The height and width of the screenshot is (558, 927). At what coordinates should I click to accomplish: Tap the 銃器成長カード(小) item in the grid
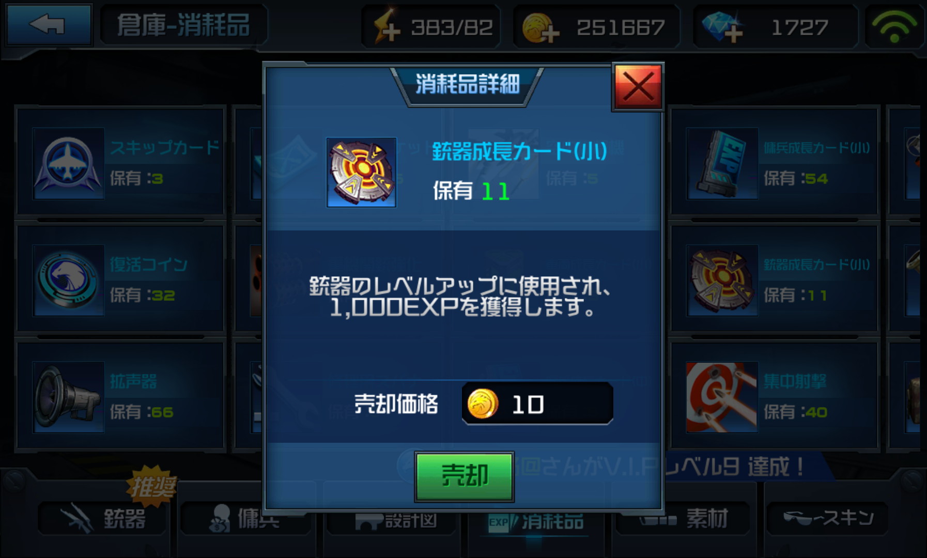(x=774, y=280)
